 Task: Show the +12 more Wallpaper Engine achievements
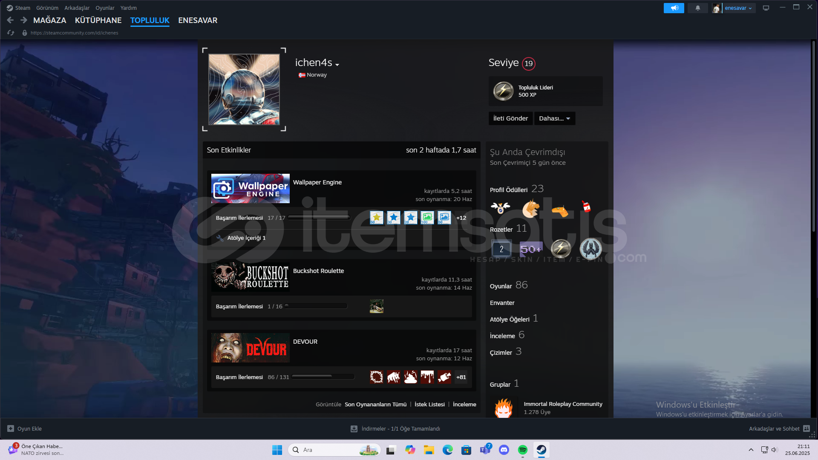click(461, 218)
